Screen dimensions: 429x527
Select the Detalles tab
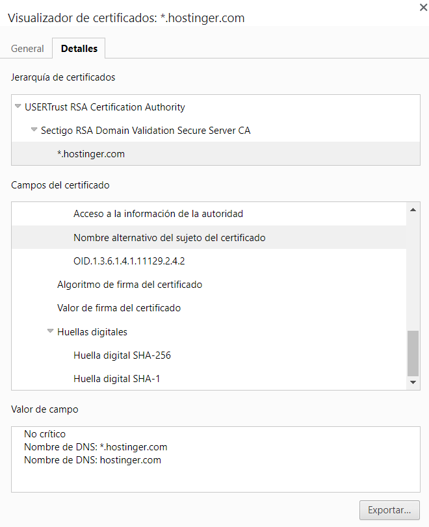click(x=79, y=49)
